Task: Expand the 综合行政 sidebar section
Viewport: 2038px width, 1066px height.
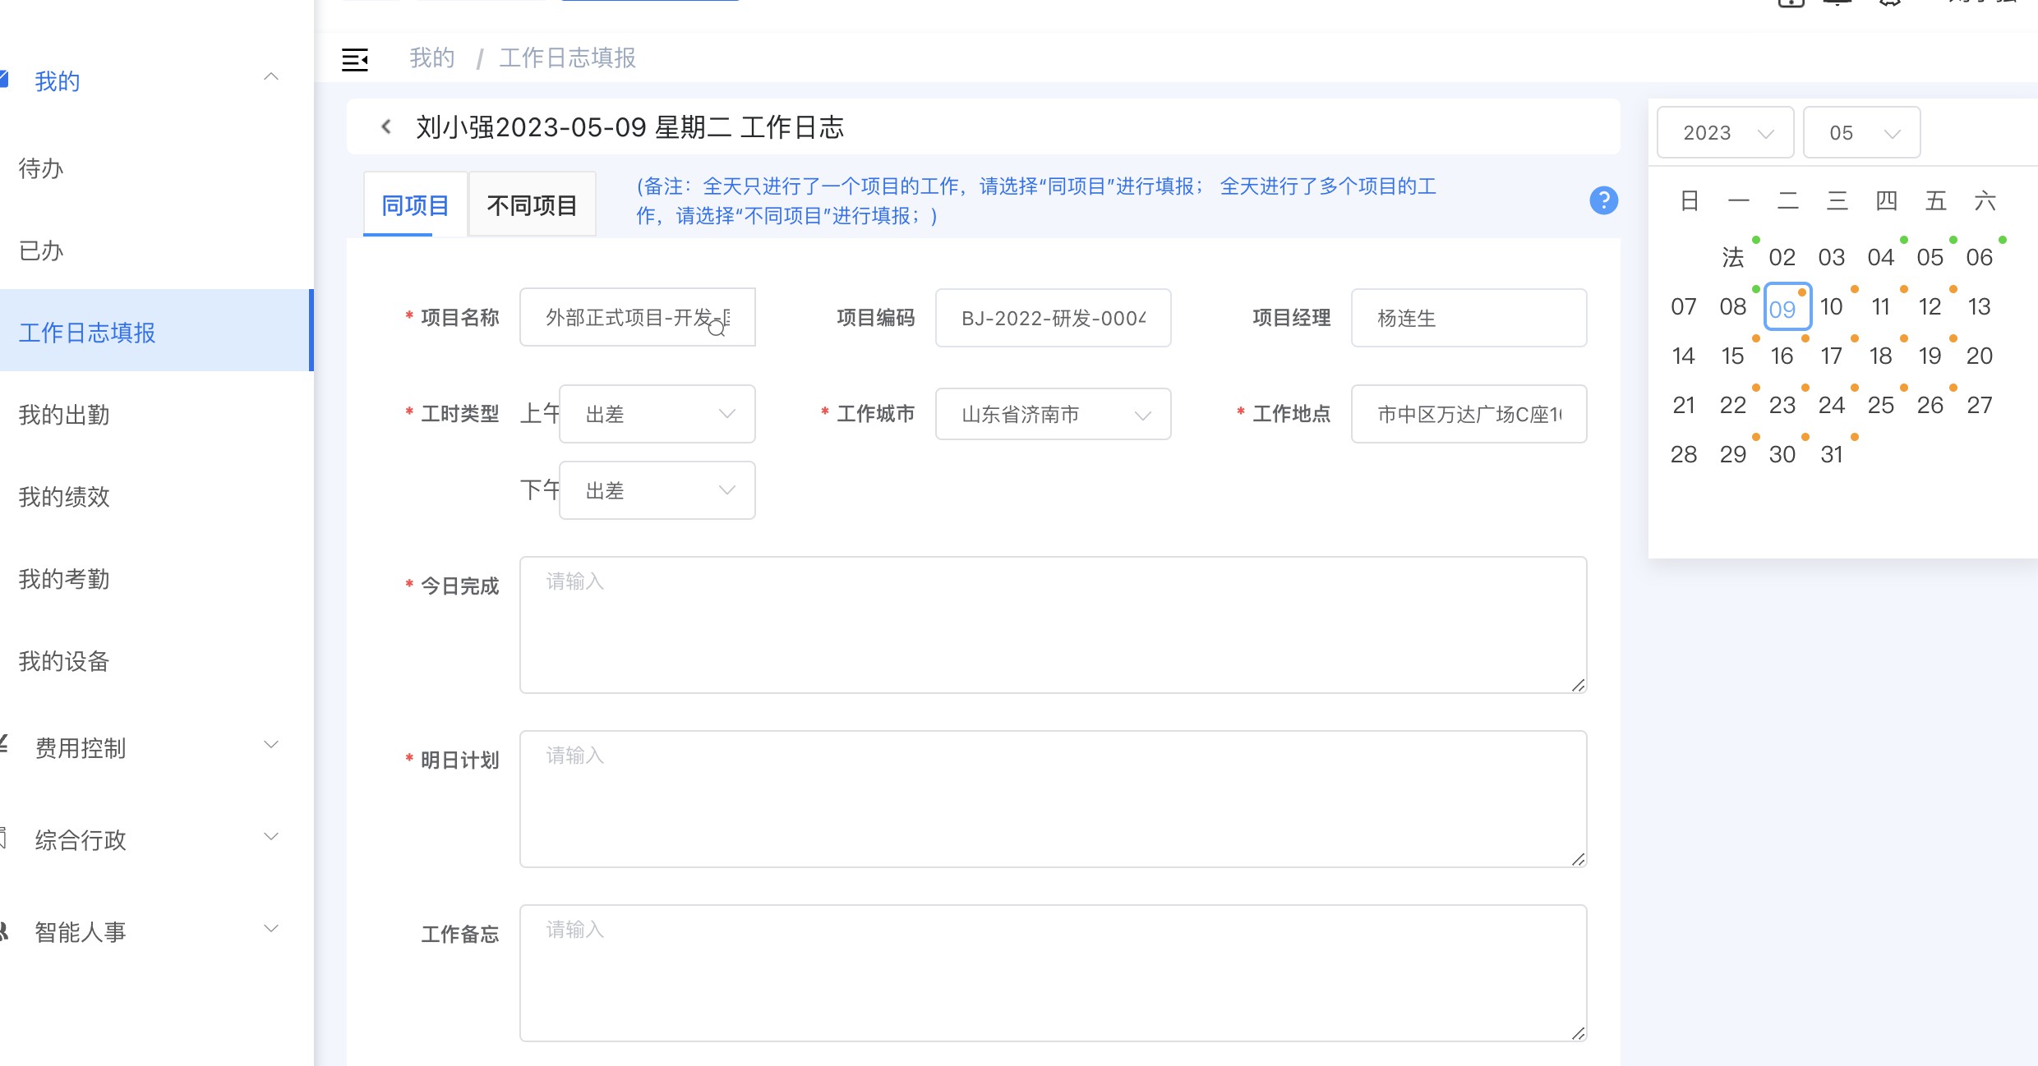Action: (x=271, y=836)
